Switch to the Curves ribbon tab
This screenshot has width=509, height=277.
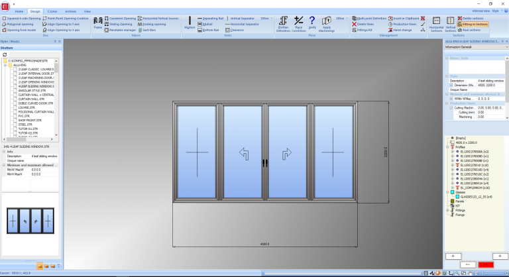(51, 11)
